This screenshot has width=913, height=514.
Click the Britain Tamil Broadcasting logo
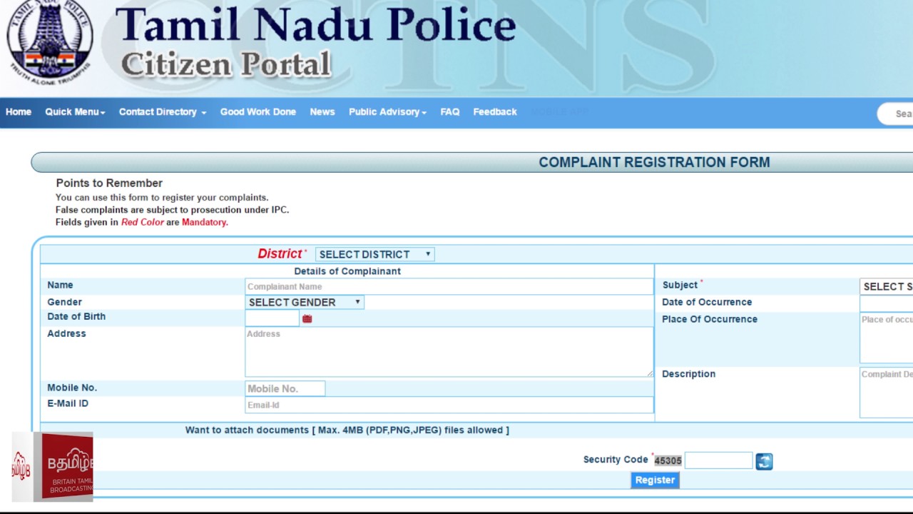(53, 466)
